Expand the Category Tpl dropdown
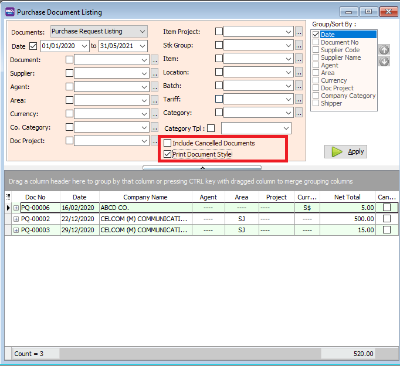Viewport: 400px width, 366px height. [286, 128]
